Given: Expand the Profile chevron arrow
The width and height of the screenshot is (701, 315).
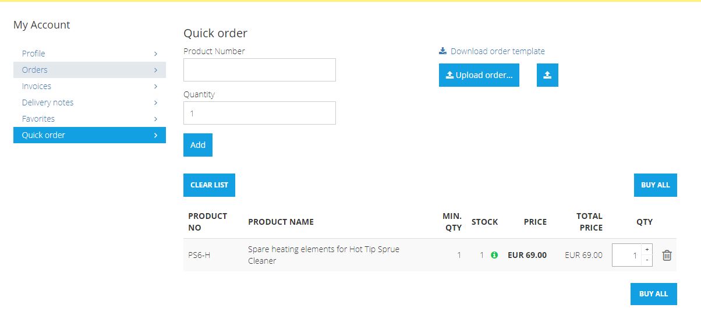Looking at the screenshot, I should coord(155,54).
